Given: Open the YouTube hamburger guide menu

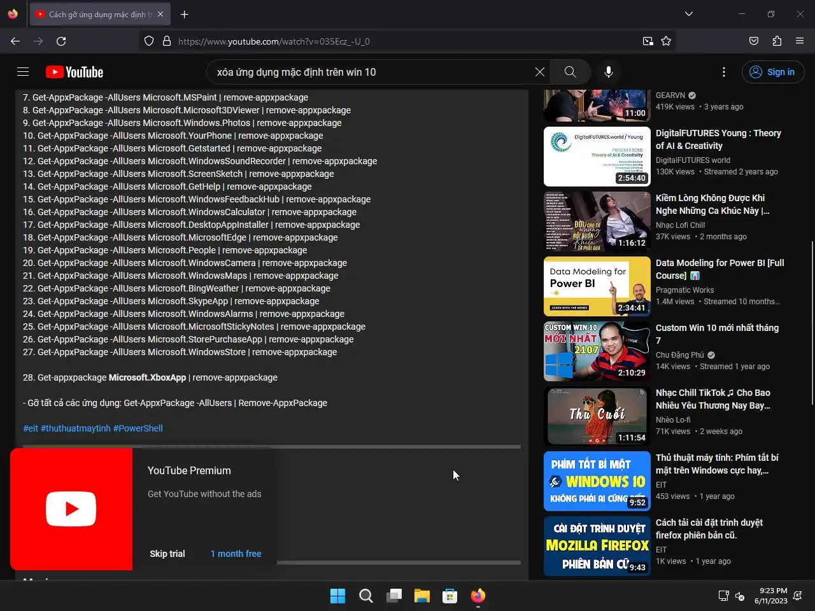Looking at the screenshot, I should pos(23,72).
